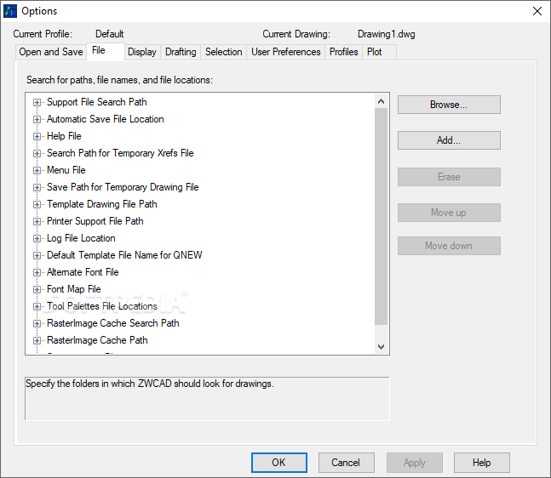Click the description text about ZWCAD folders
The image size is (551, 478).
tap(150, 384)
